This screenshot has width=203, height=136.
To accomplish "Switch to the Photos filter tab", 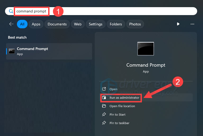I will pyautogui.click(x=135, y=24).
